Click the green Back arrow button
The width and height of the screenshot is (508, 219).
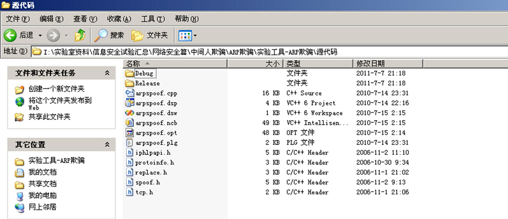point(10,35)
